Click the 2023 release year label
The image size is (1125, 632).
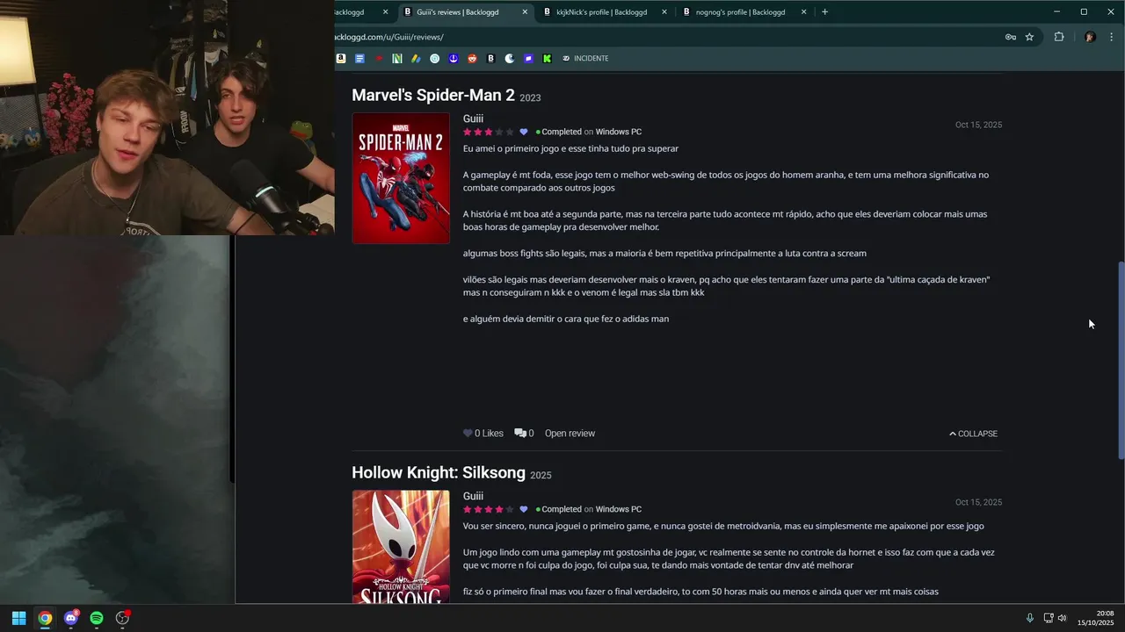tap(530, 98)
